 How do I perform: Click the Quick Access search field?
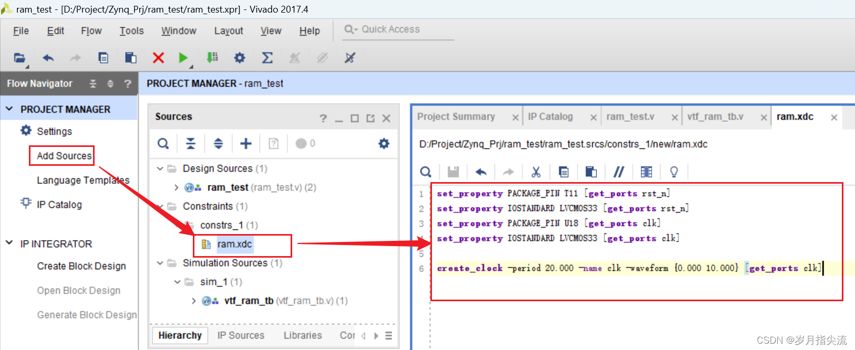pyautogui.click(x=398, y=29)
